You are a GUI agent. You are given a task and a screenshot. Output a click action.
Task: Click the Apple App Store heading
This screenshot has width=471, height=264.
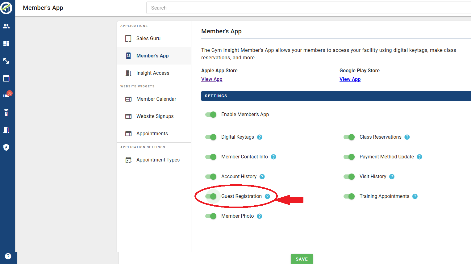[x=219, y=70]
